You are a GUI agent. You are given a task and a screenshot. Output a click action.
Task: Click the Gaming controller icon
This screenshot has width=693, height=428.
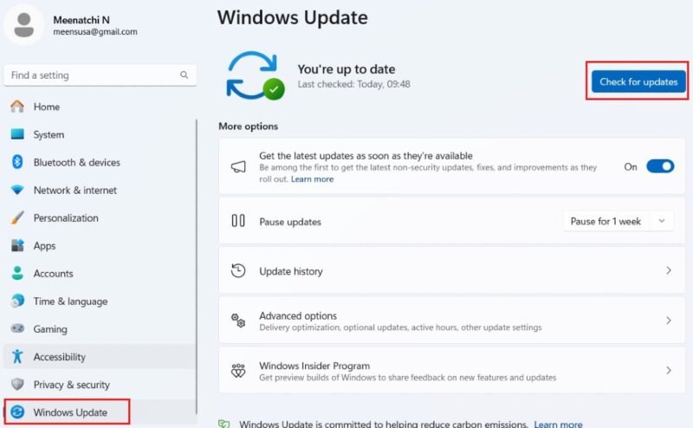17,328
